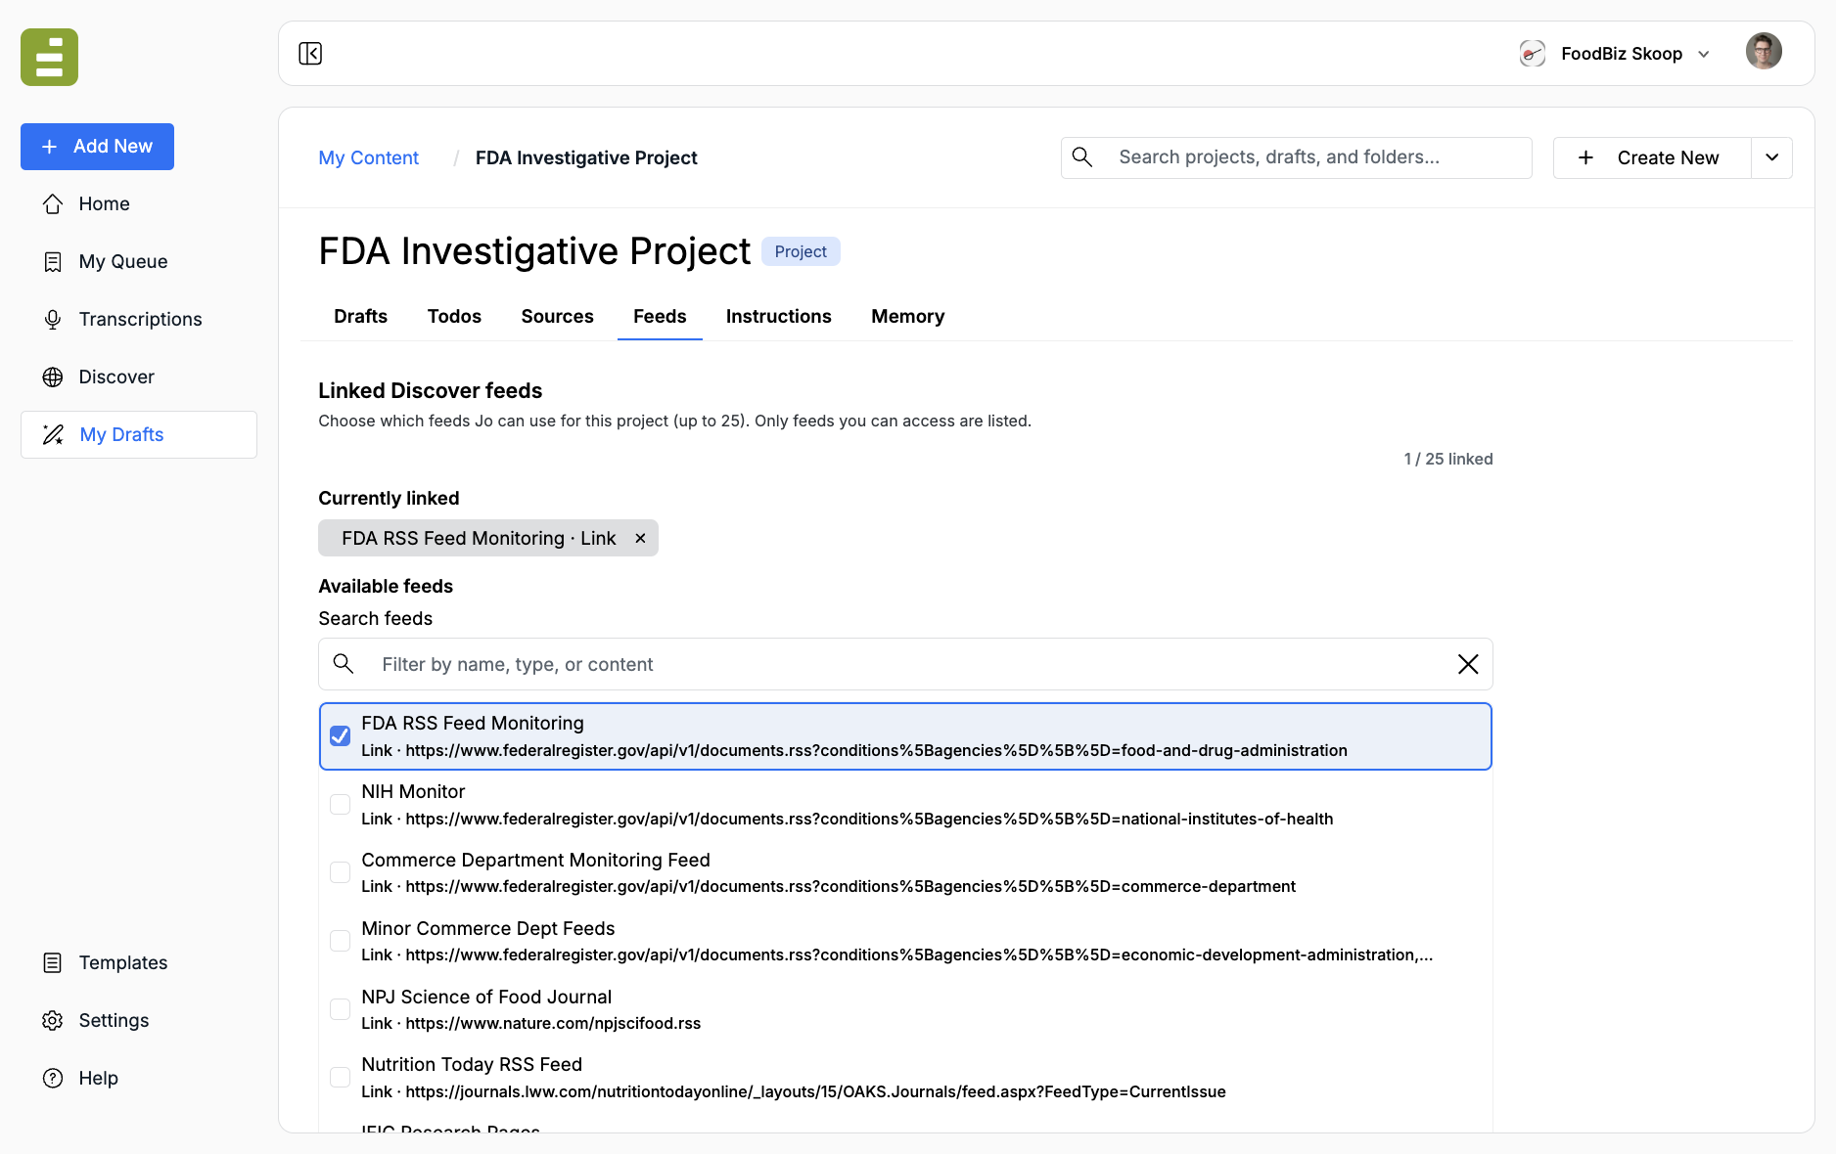The width and height of the screenshot is (1836, 1154).
Task: Go to My Content breadcrumb link
Action: click(x=368, y=157)
